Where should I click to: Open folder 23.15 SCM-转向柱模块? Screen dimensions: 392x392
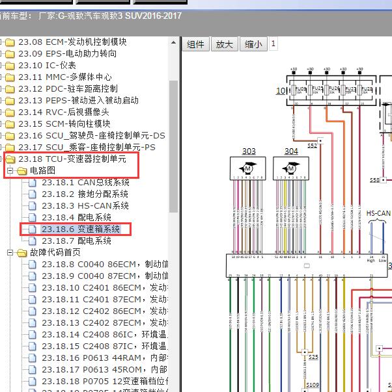[64, 124]
